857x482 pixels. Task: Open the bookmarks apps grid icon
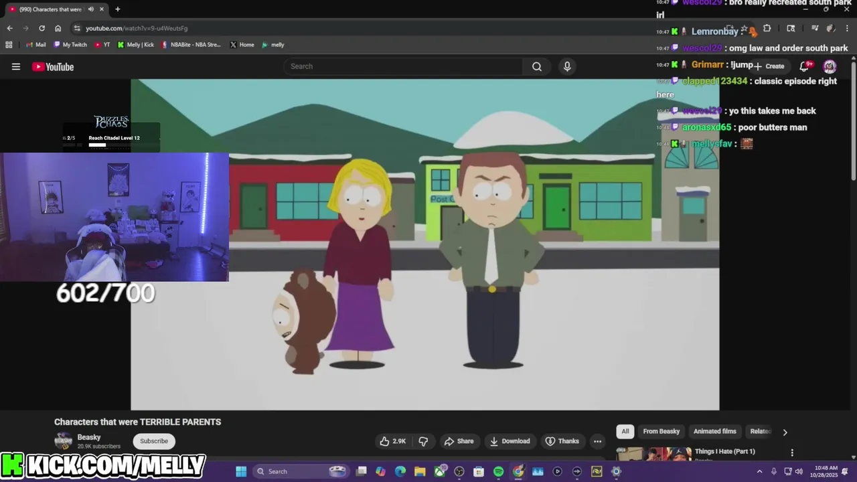click(9, 45)
